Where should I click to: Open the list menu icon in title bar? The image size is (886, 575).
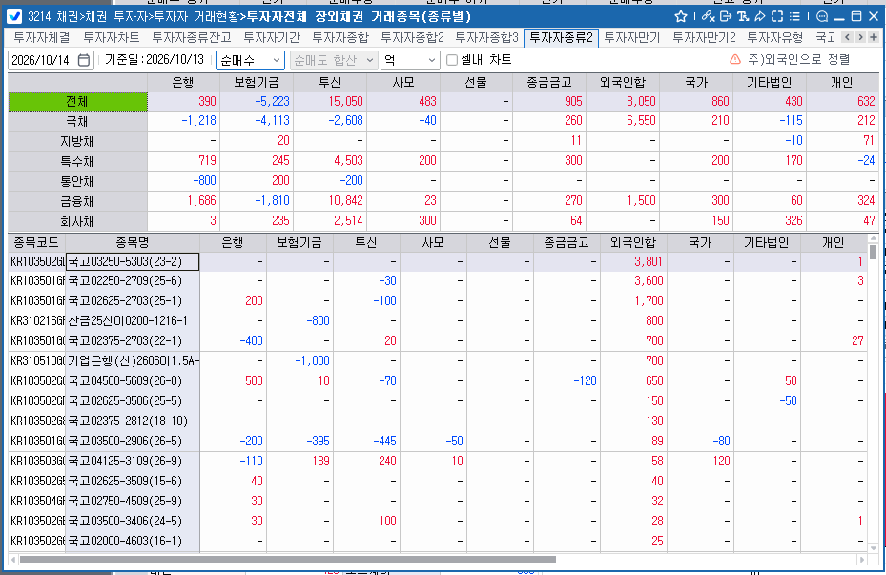click(794, 16)
